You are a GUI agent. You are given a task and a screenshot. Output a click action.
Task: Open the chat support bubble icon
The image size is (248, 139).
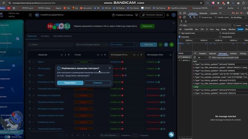[x=171, y=134]
